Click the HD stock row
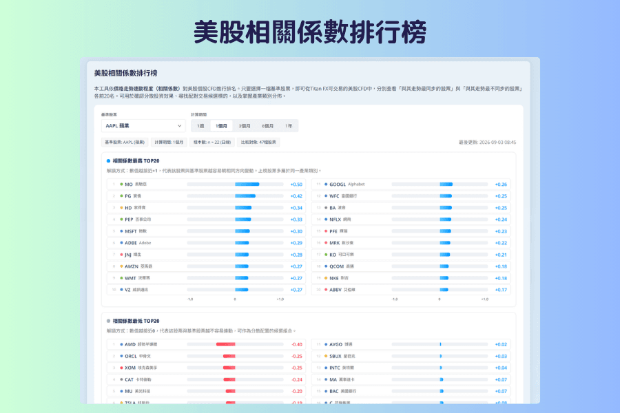Viewport: 620px width, 413px height. 206,207
